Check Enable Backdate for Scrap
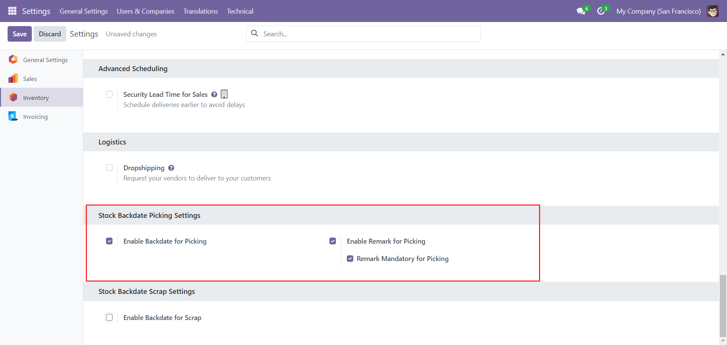 (109, 317)
